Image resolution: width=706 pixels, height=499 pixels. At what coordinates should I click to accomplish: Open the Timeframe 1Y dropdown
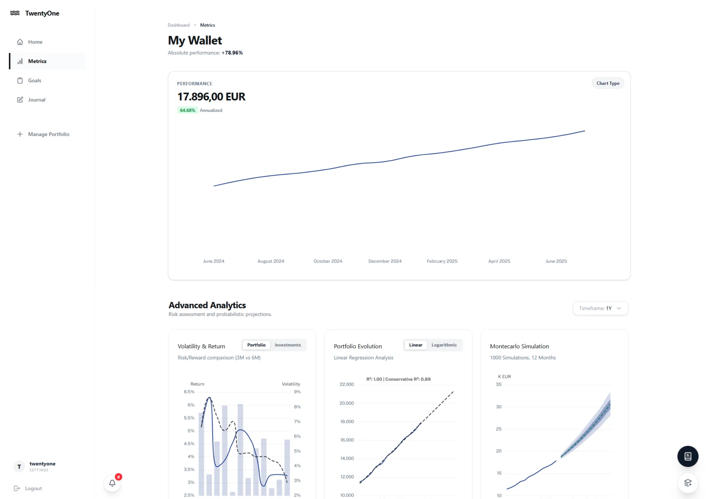coord(600,308)
